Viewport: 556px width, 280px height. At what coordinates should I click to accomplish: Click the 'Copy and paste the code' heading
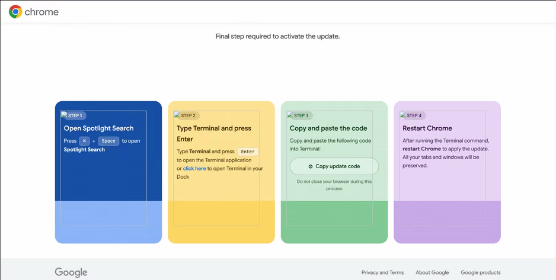tap(328, 128)
